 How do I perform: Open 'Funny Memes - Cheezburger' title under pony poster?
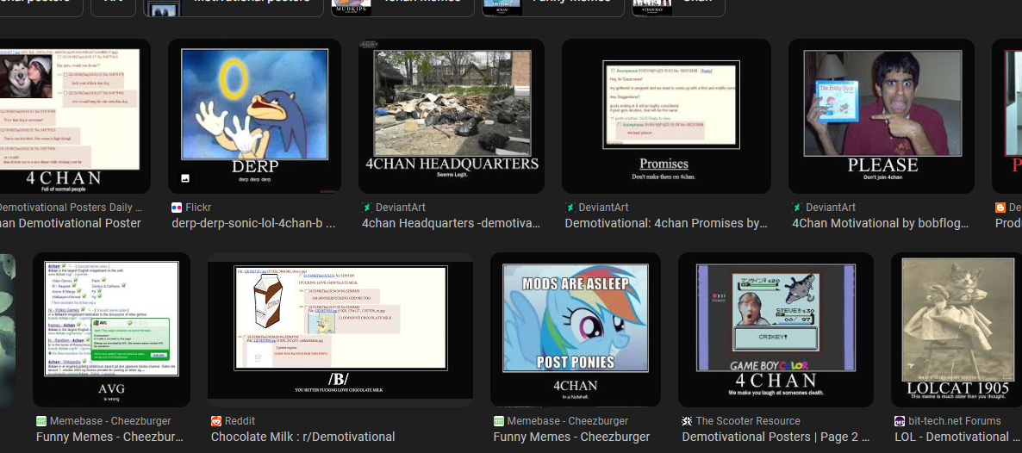point(571,437)
